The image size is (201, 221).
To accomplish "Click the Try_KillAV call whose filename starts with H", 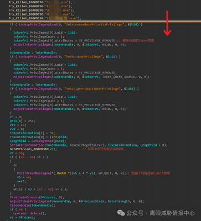I will tap(42, 14).
